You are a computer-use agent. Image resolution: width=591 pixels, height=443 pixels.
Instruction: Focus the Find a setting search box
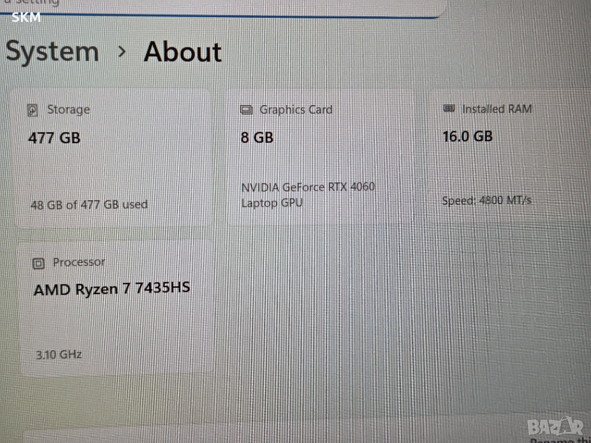click(222, 7)
